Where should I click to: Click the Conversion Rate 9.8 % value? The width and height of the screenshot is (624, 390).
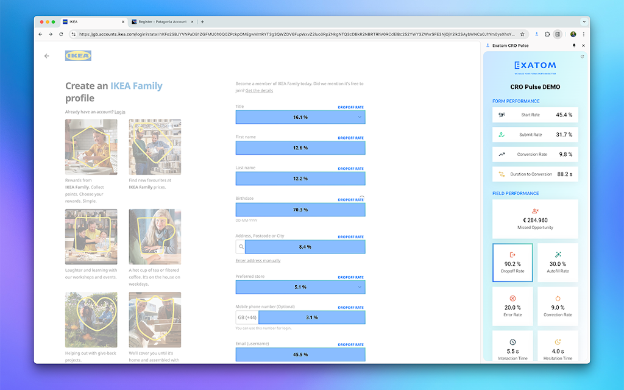click(565, 154)
